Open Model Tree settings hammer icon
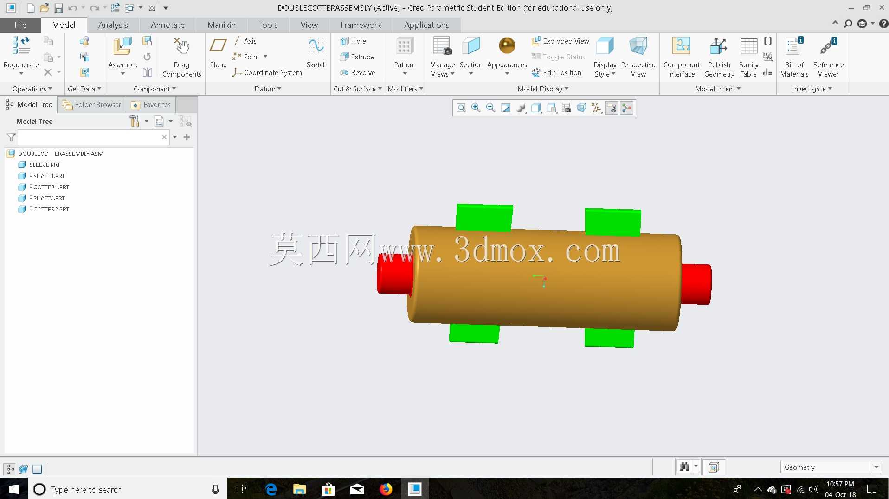 [x=134, y=122]
